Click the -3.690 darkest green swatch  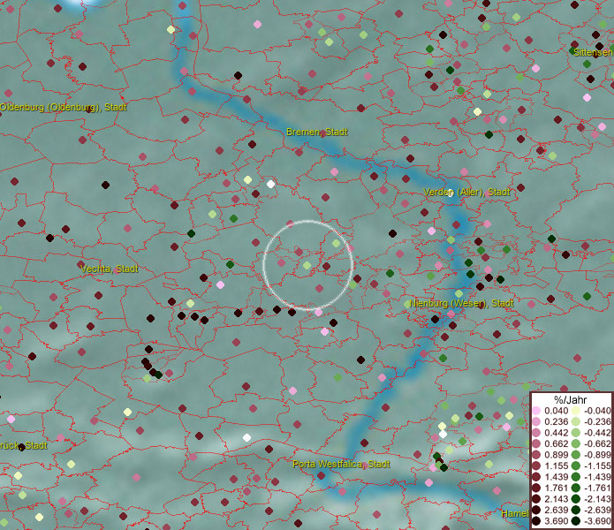[576, 521]
